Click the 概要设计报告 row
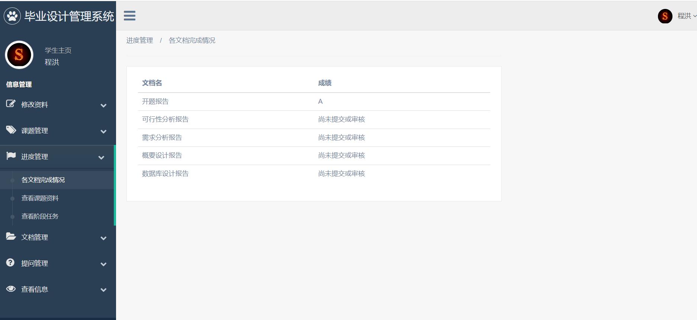 click(x=314, y=155)
